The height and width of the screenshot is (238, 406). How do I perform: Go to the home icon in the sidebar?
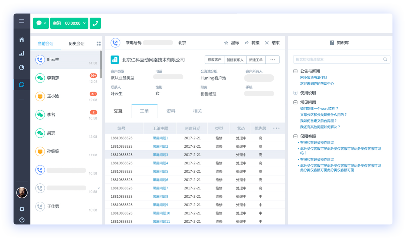point(22,39)
